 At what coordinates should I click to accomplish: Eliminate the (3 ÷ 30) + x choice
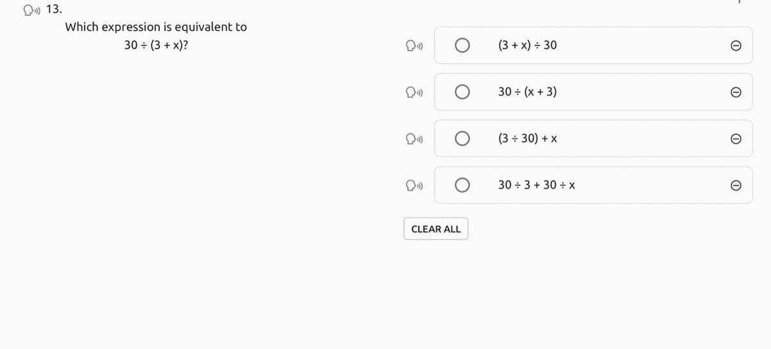tap(737, 139)
